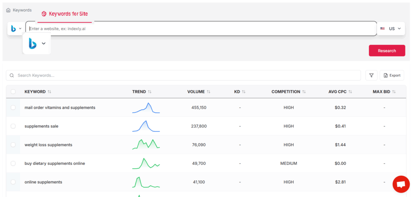The width and height of the screenshot is (411, 197).
Task: Click keyword online supplements
Action: click(43, 182)
